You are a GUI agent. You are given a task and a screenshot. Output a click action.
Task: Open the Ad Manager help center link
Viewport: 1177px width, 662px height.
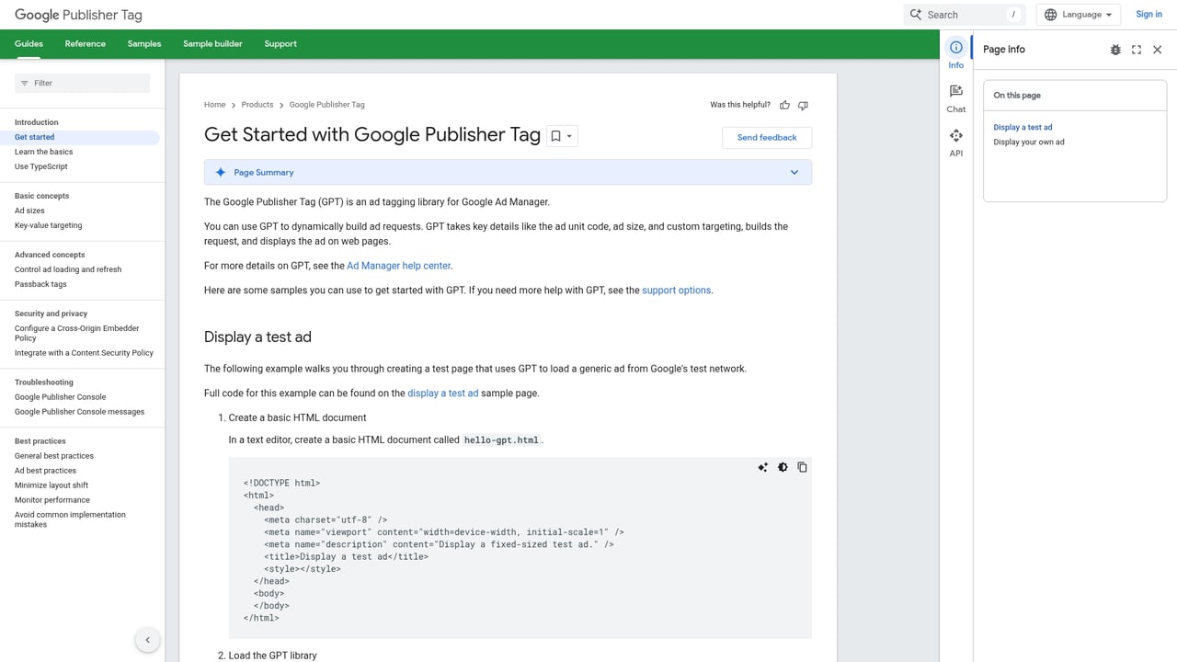click(398, 266)
